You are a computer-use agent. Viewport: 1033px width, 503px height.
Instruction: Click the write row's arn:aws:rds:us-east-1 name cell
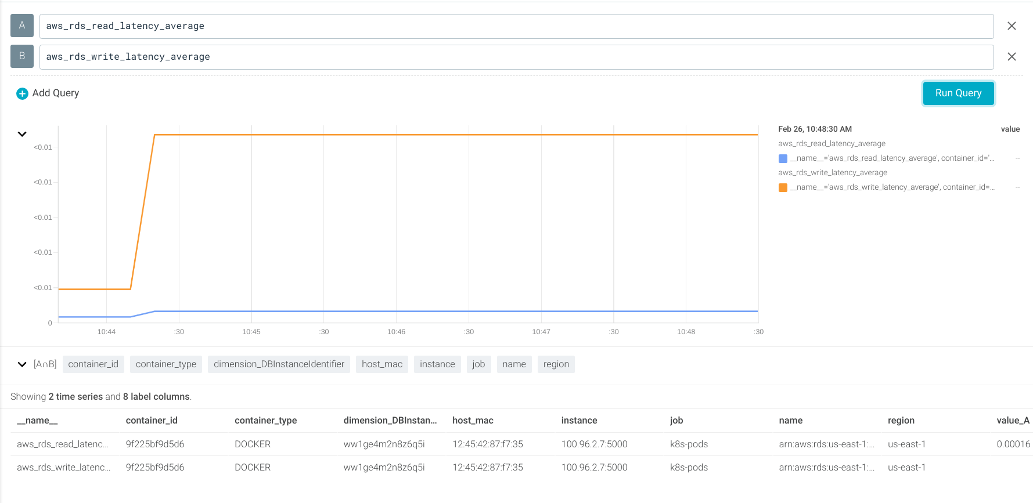pos(827,468)
